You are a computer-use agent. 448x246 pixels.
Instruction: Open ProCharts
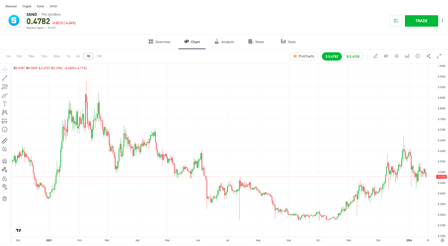tap(304, 56)
